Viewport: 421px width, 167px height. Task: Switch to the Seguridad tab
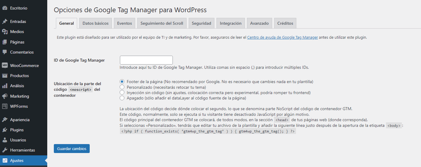pos(202,23)
